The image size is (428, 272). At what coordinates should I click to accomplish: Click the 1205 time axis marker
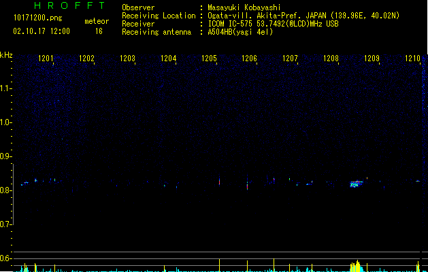click(209, 58)
